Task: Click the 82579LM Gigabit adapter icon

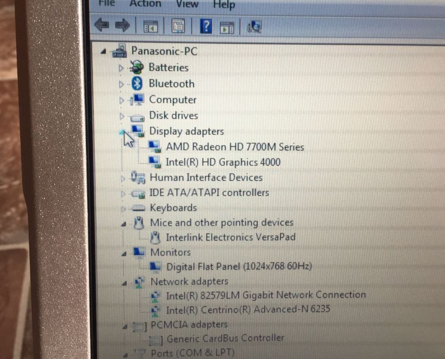Action: (x=156, y=296)
